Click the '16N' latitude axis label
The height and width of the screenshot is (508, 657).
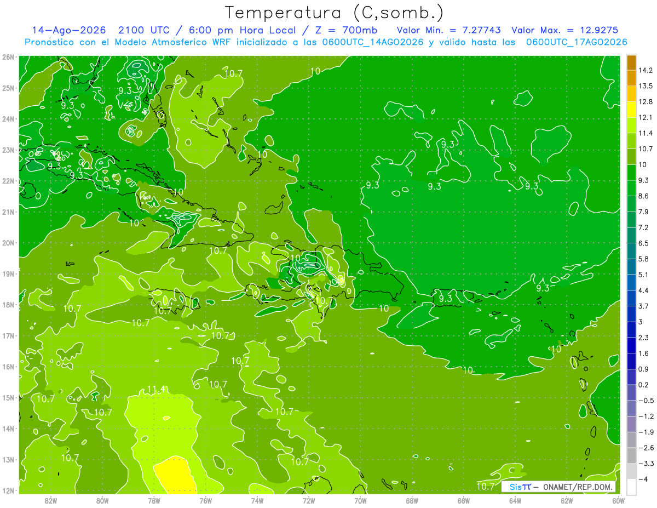pyautogui.click(x=8, y=367)
